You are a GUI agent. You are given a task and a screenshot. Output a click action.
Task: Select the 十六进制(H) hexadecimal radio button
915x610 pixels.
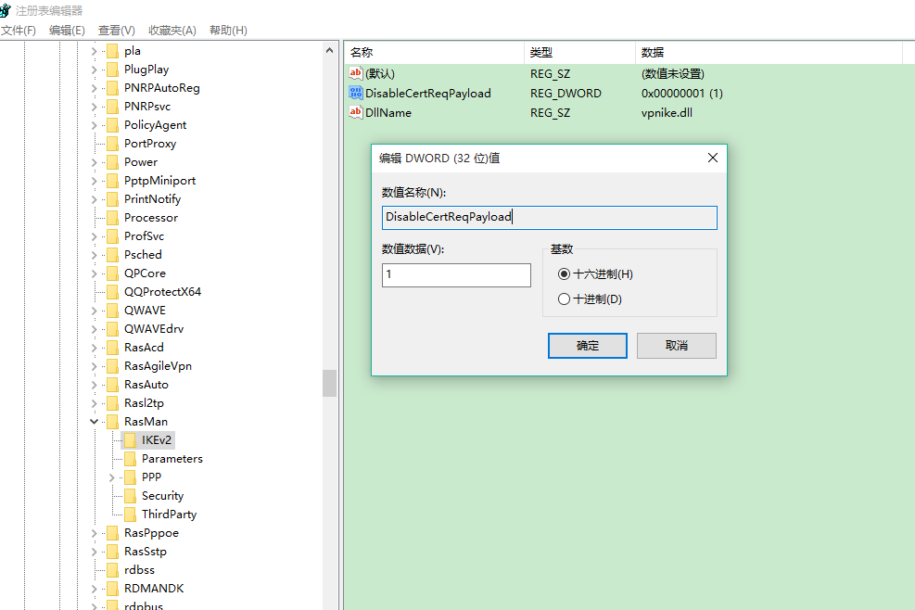click(x=564, y=274)
